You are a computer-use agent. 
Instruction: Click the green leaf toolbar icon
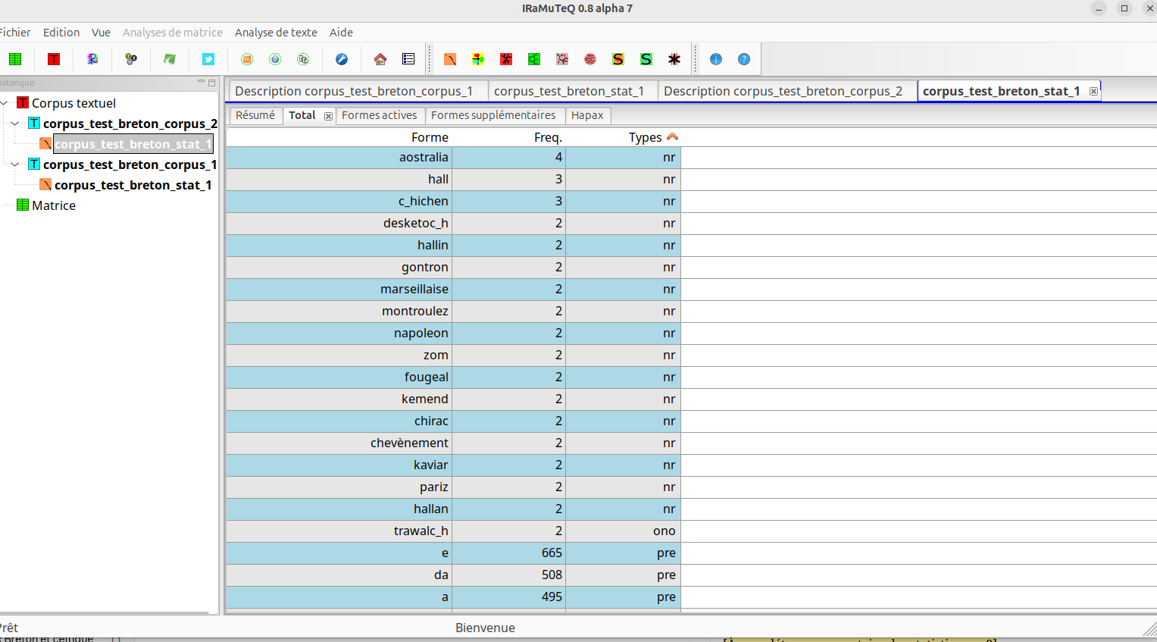[170, 59]
